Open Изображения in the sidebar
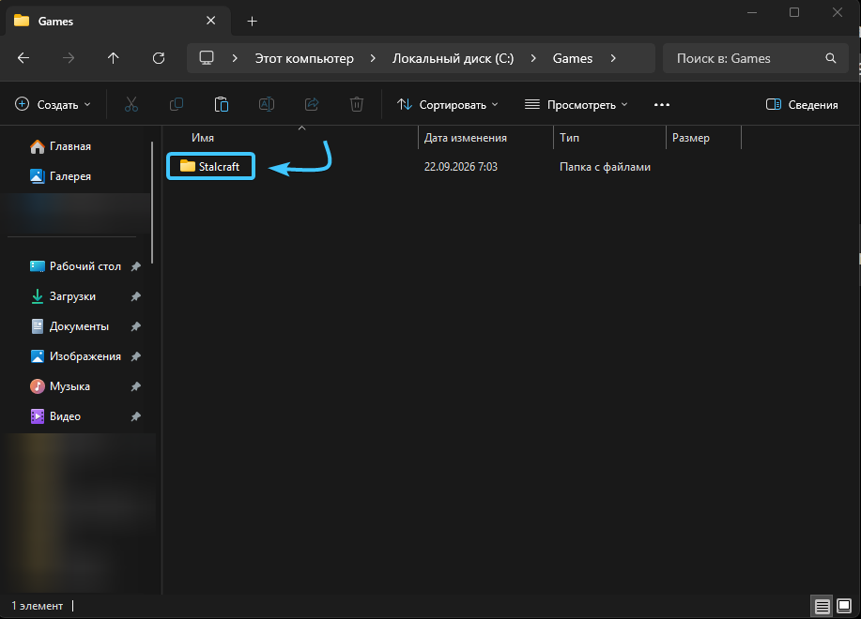Image resolution: width=861 pixels, height=619 pixels. point(75,357)
